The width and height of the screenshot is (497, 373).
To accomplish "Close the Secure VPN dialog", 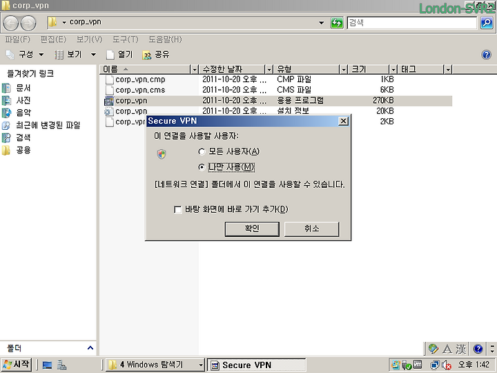I will click(343, 121).
